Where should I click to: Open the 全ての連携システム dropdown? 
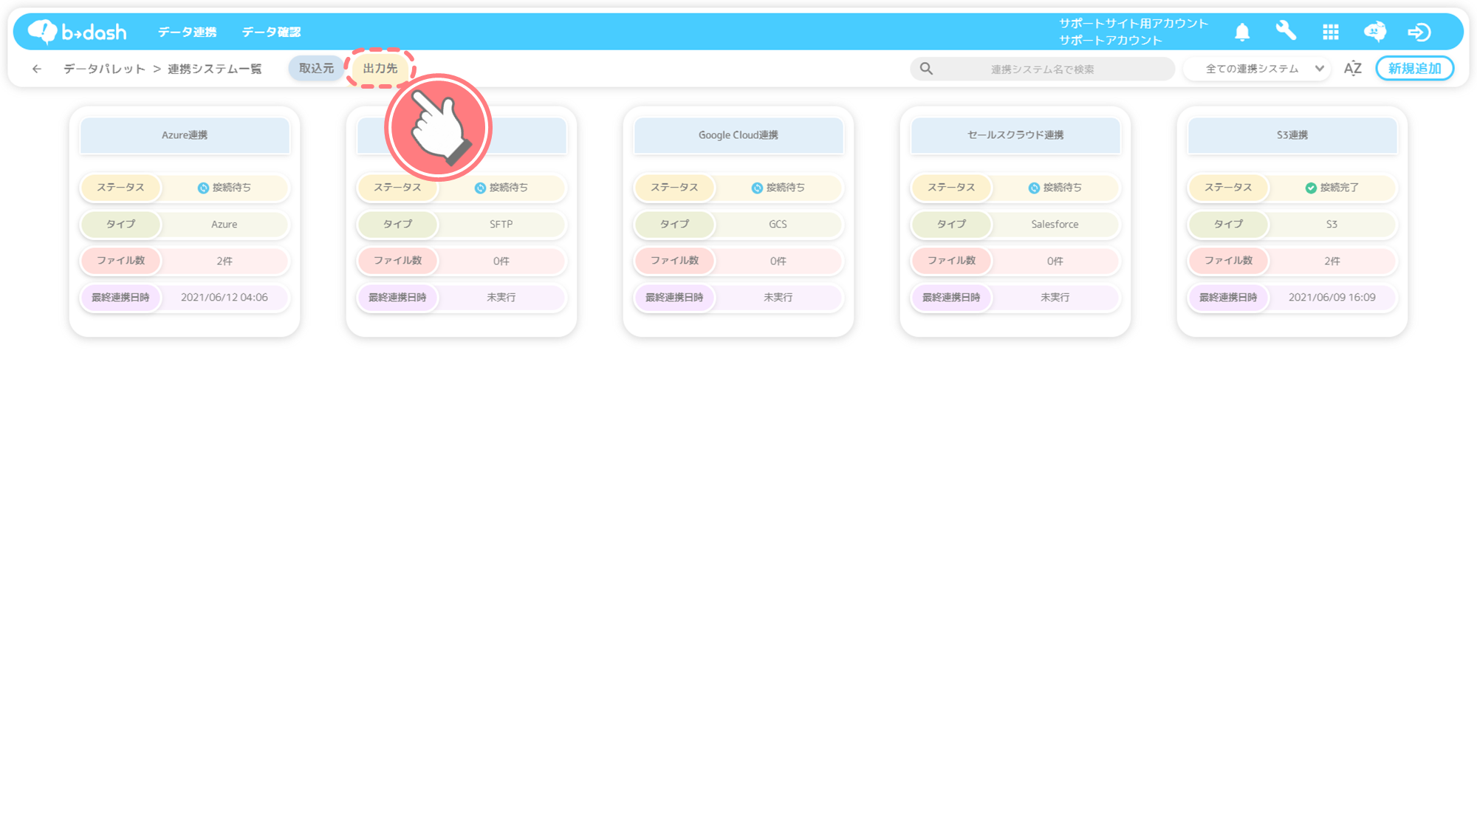(1258, 69)
